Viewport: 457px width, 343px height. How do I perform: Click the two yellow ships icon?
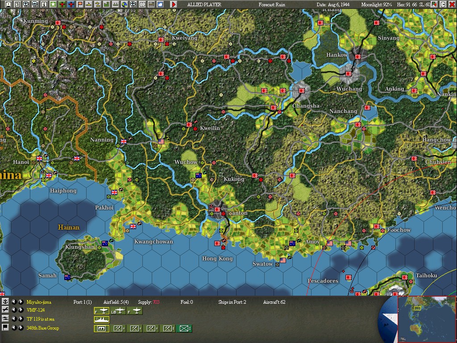coord(98,4)
